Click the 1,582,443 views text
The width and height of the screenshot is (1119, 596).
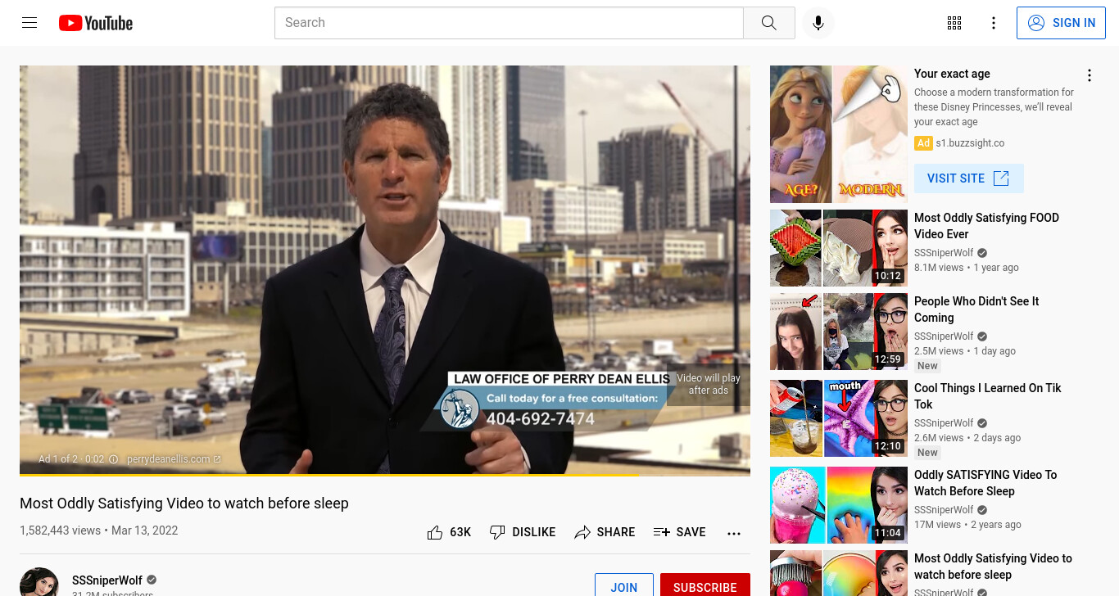pos(60,531)
